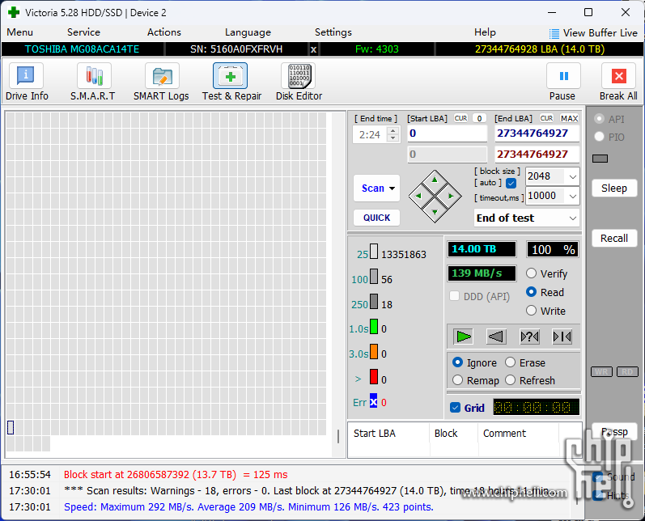Viewport: 645px width, 521px height.
Task: Click the Start LBA input field
Action: tap(447, 133)
